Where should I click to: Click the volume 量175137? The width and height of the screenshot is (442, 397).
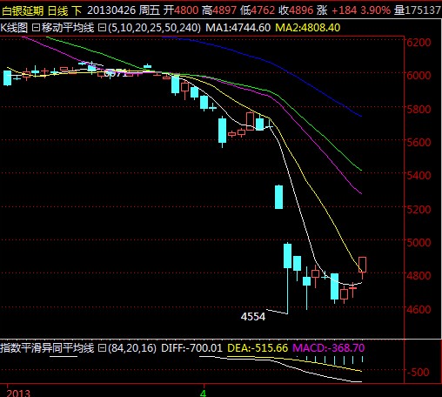click(418, 10)
